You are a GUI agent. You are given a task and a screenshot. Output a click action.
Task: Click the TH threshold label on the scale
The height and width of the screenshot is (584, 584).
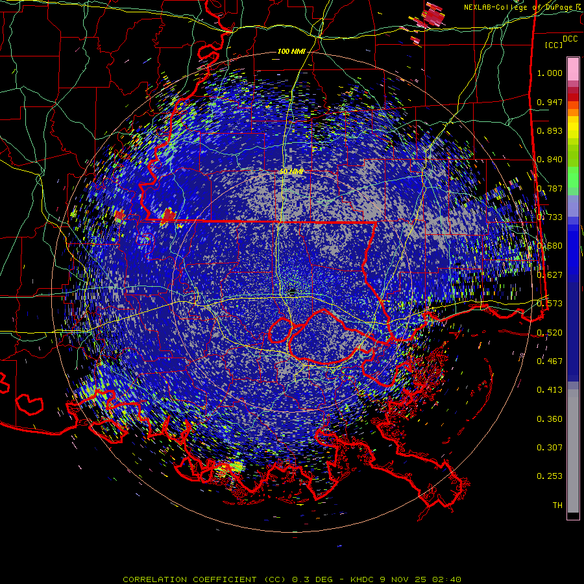pyautogui.click(x=557, y=505)
